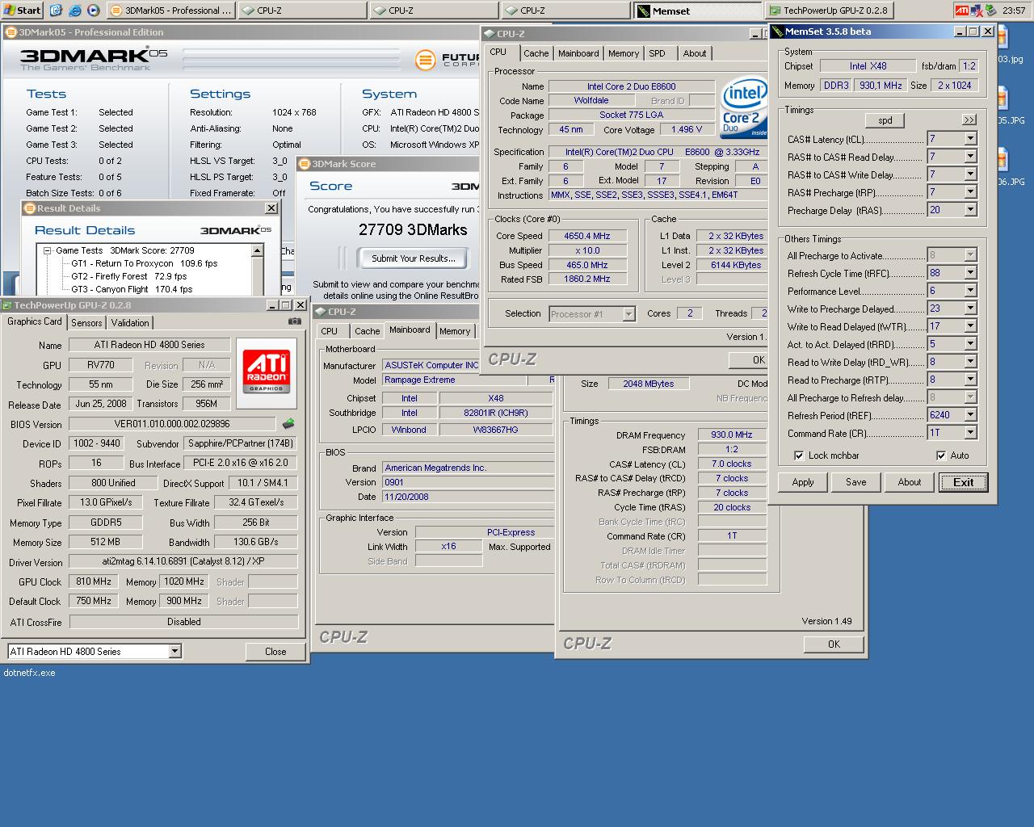Click disconnected network tray icon

tap(976, 10)
